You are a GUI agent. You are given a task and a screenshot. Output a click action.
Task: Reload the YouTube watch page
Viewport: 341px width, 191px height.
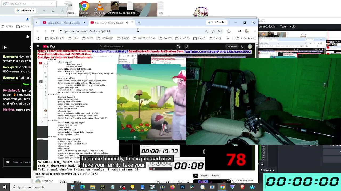click(52, 31)
